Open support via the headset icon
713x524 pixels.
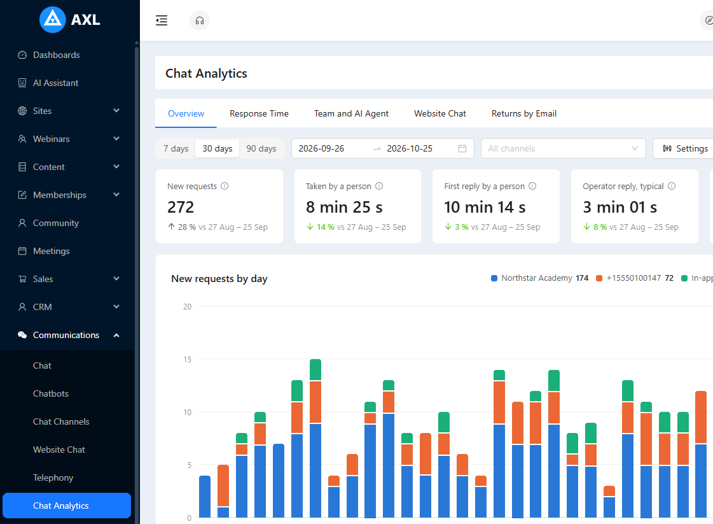[x=200, y=20]
